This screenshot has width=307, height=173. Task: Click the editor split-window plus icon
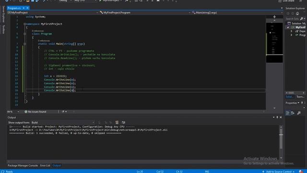274,17
